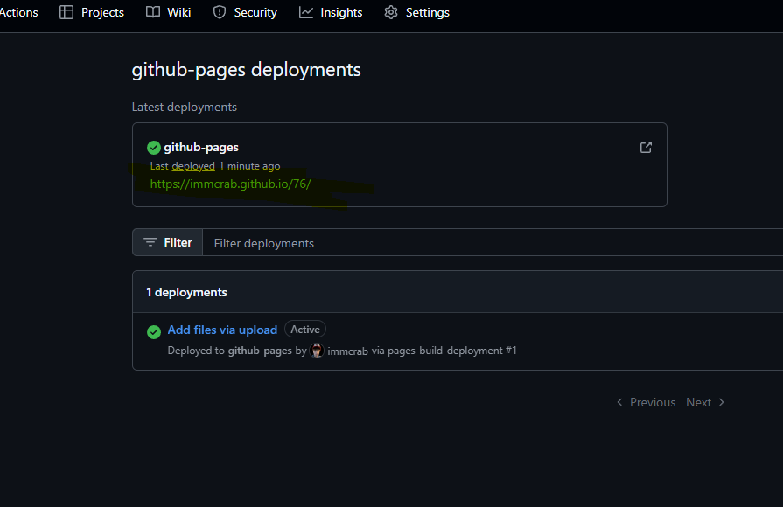
Task: Click the Wiki book icon
Action: pos(153,12)
